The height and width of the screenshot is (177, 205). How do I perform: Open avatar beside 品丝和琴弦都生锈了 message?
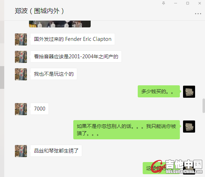21,151
